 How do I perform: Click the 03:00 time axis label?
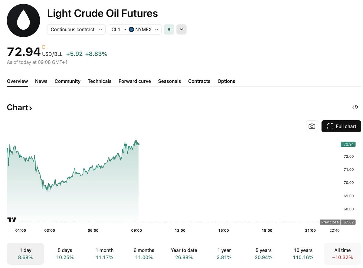pyautogui.click(x=50, y=230)
